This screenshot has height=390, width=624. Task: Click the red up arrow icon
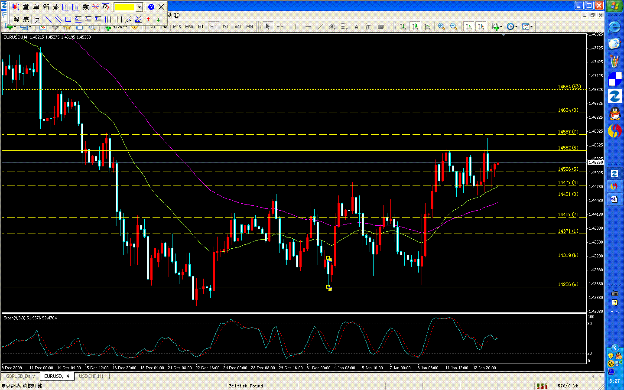148,19
